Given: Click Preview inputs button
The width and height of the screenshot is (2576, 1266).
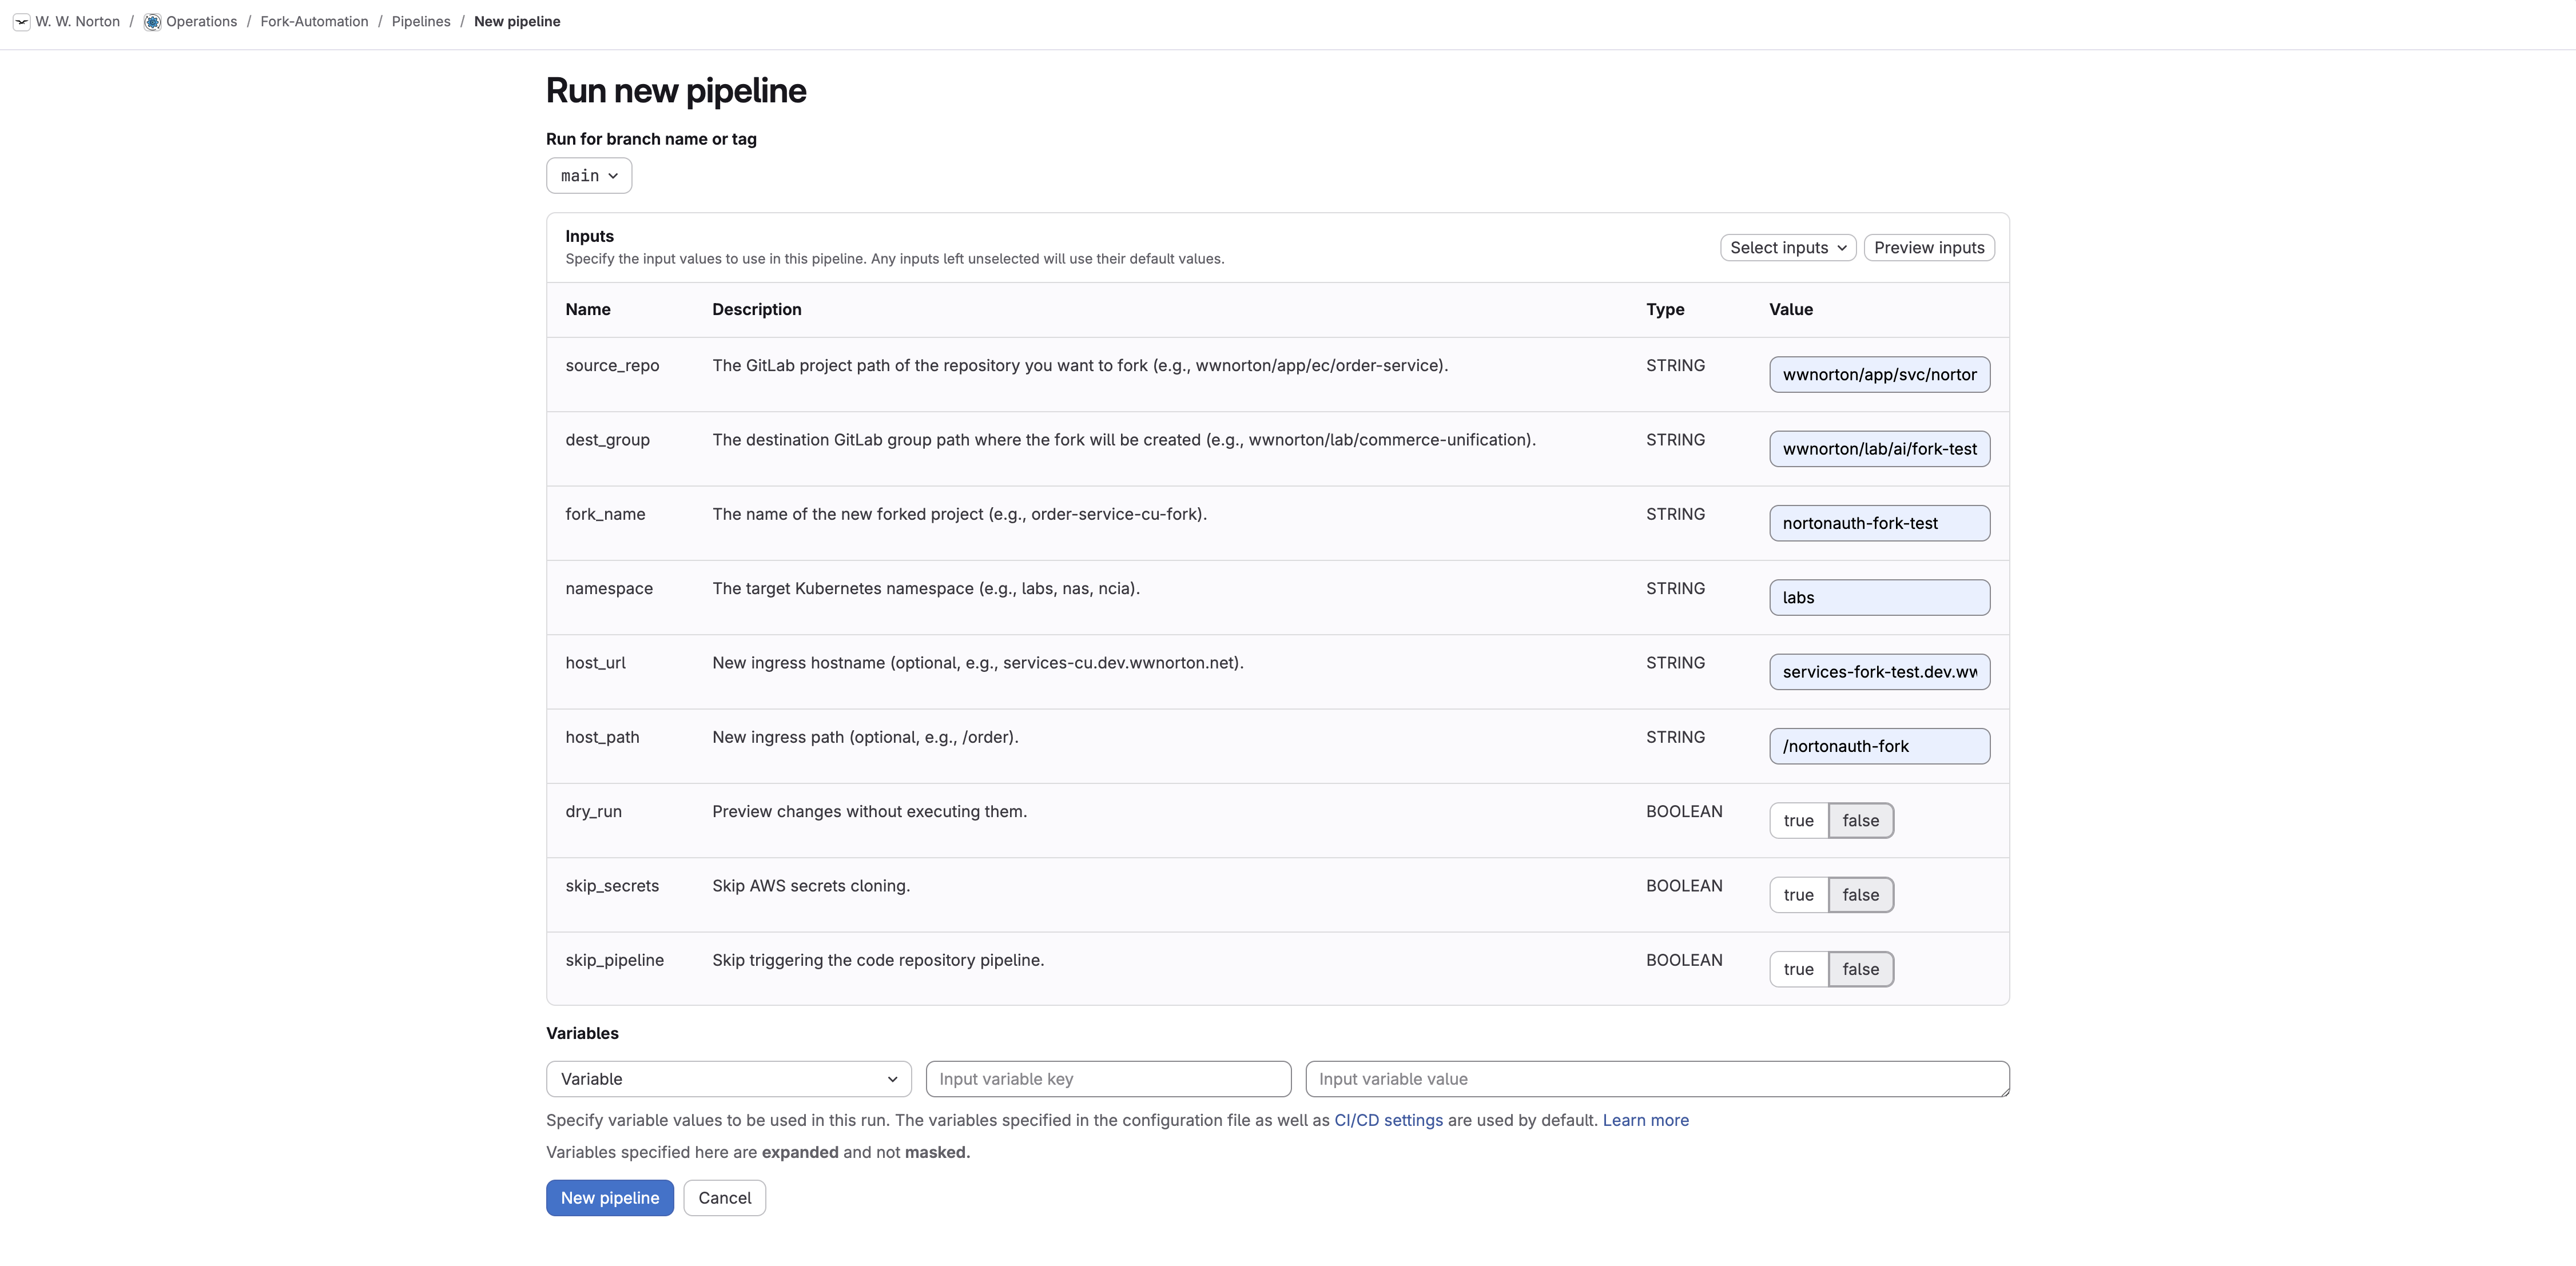Looking at the screenshot, I should [1929, 248].
